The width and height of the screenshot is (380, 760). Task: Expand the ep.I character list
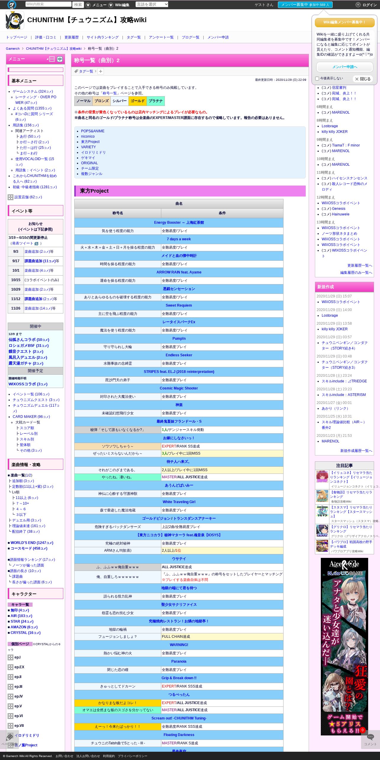(x=10, y=657)
